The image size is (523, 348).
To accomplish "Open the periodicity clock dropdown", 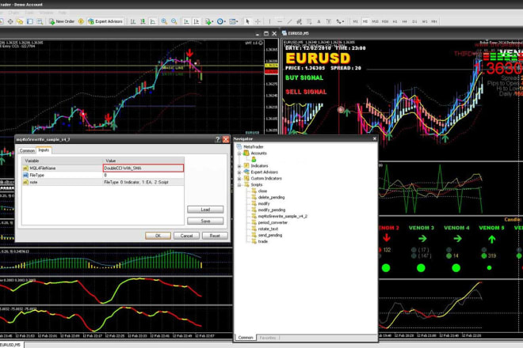I will [x=221, y=21].
